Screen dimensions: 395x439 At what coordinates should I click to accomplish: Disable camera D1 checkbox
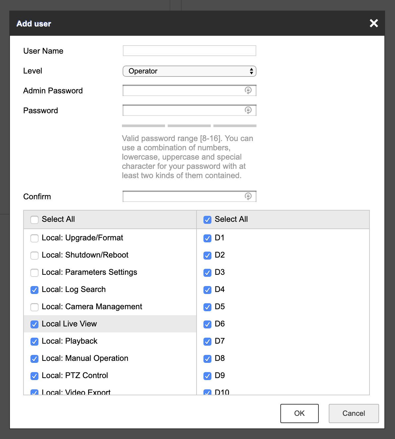pyautogui.click(x=207, y=238)
